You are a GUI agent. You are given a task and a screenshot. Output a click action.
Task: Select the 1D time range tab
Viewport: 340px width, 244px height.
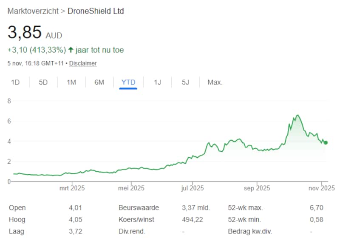[15, 82]
